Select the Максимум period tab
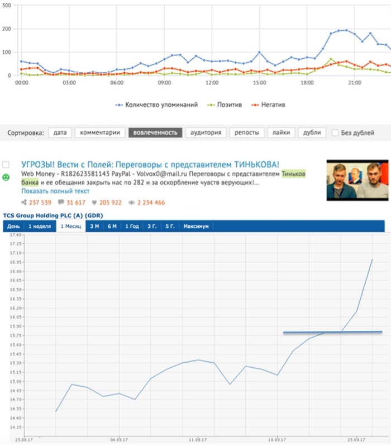 tap(196, 226)
